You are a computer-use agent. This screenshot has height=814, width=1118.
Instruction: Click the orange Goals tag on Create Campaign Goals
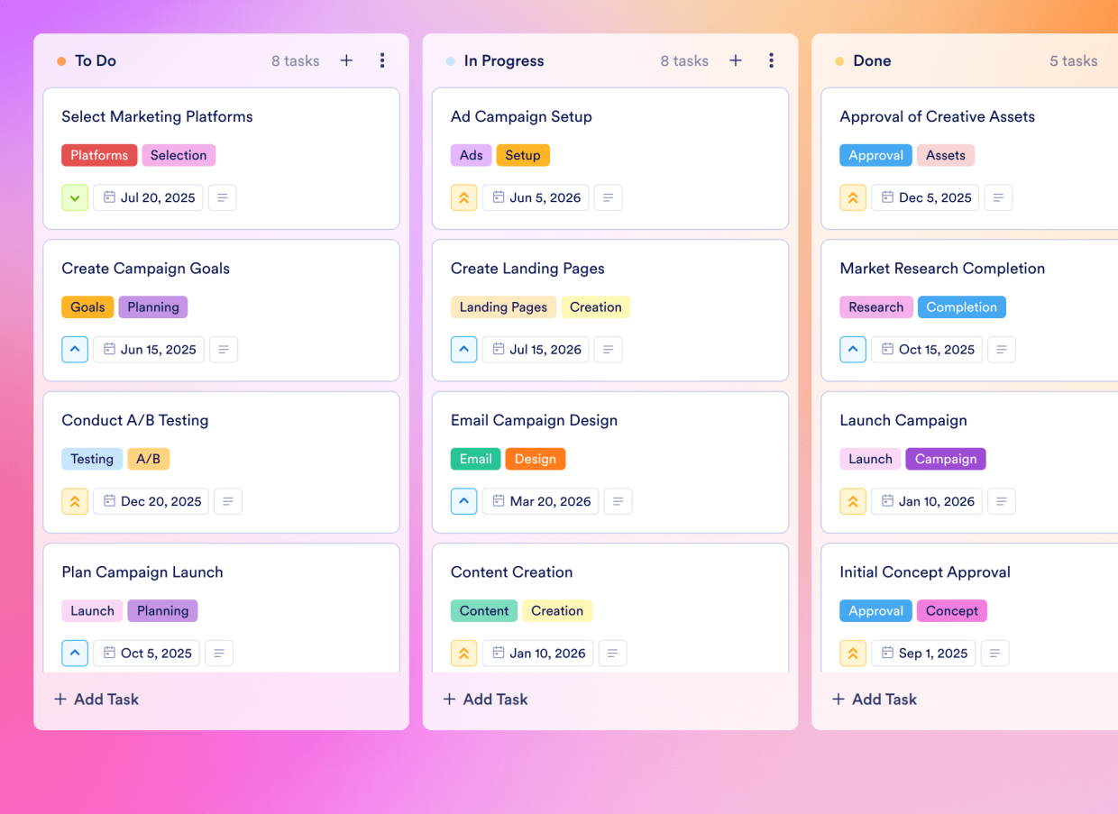87,306
